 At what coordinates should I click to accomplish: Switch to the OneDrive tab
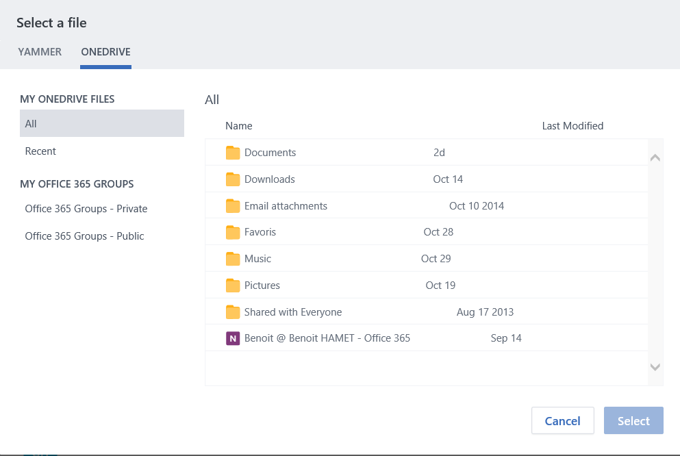point(105,52)
